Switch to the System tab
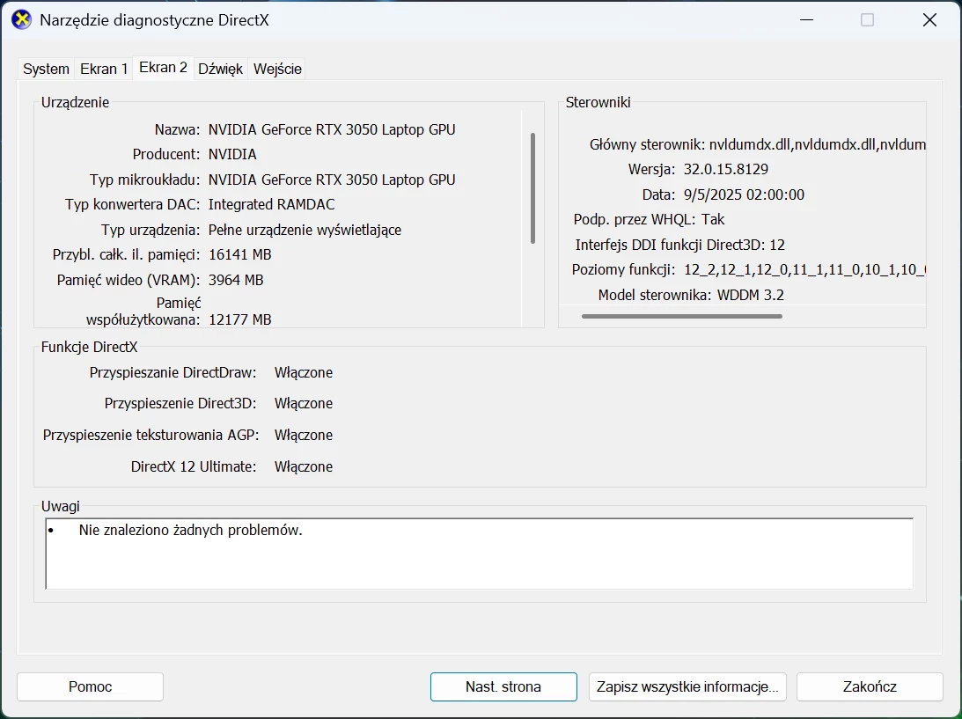The width and height of the screenshot is (962, 719). pos(45,68)
